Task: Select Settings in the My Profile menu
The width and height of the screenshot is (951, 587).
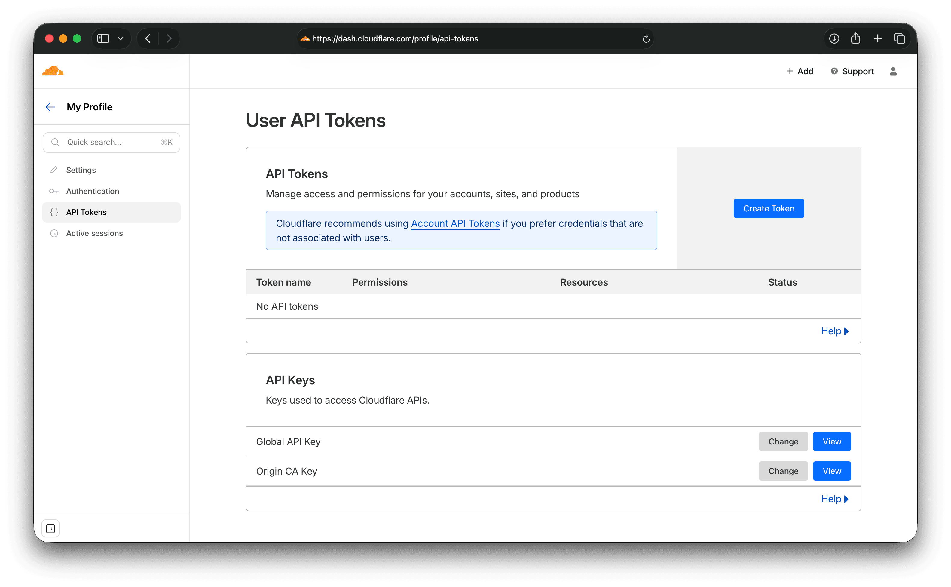Action: (x=81, y=170)
